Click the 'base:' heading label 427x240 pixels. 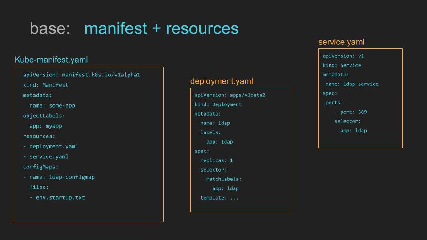50,28
